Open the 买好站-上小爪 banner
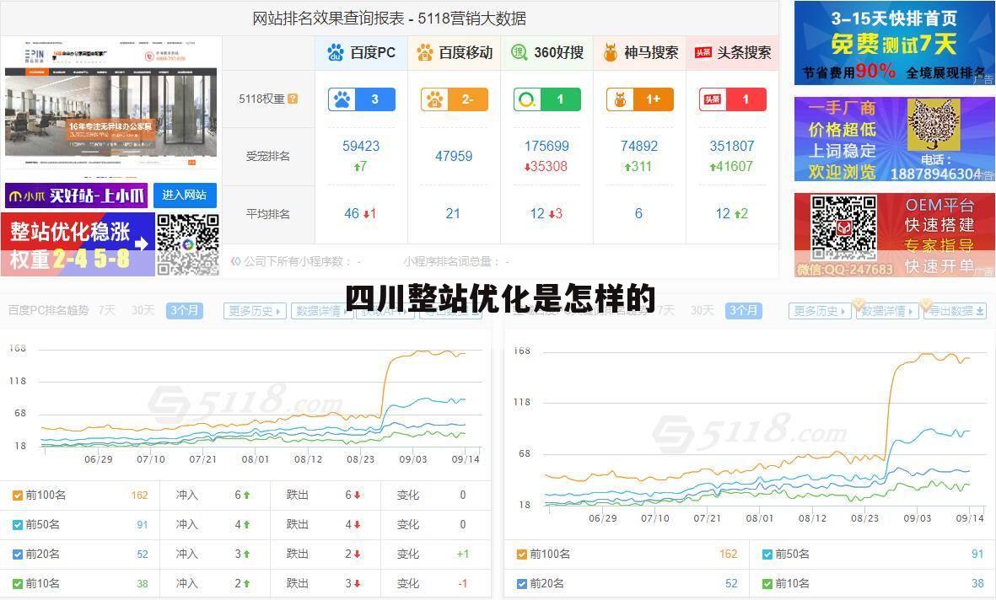This screenshot has width=996, height=600. 76,196
